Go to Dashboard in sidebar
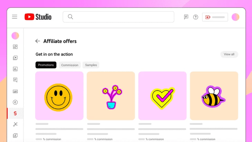The height and width of the screenshot is (142, 252). (15, 47)
